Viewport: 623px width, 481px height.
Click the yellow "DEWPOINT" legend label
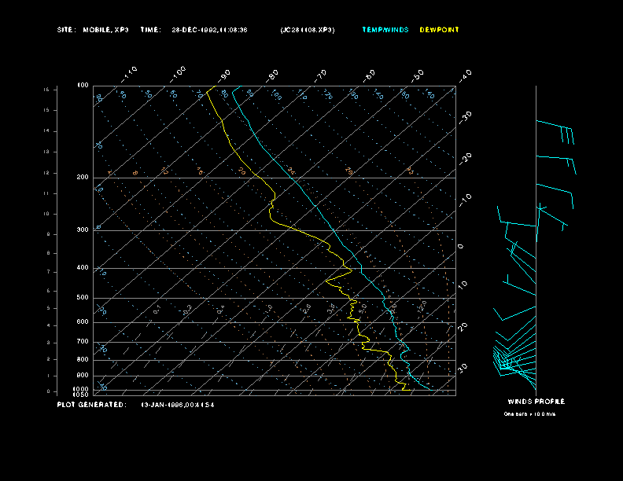pos(440,30)
